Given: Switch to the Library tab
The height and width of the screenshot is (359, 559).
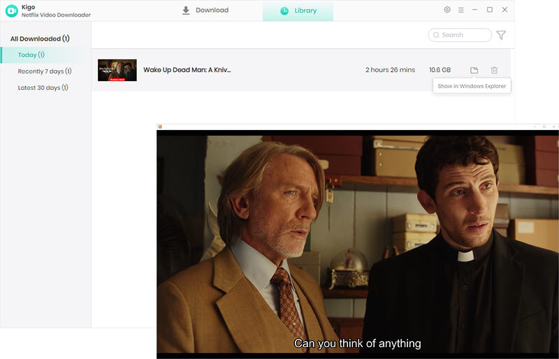Looking at the screenshot, I should [298, 11].
